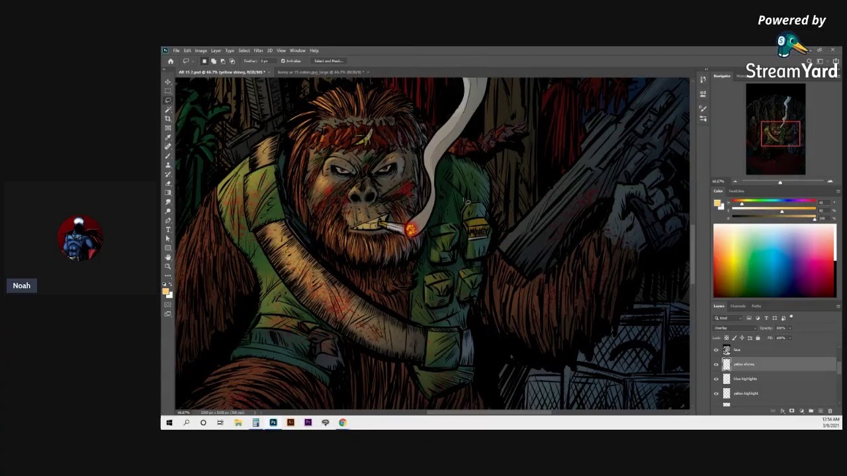The width and height of the screenshot is (847, 476).
Task: Open the Filter menu
Action: point(258,51)
